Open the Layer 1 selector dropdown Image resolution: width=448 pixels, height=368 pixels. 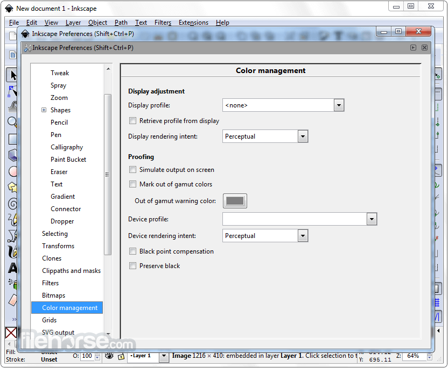164,356
